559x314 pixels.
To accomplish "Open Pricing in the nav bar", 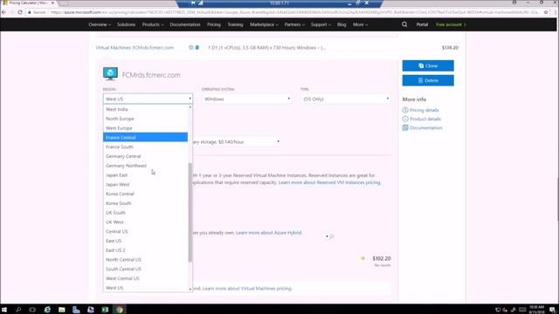I will tap(214, 24).
